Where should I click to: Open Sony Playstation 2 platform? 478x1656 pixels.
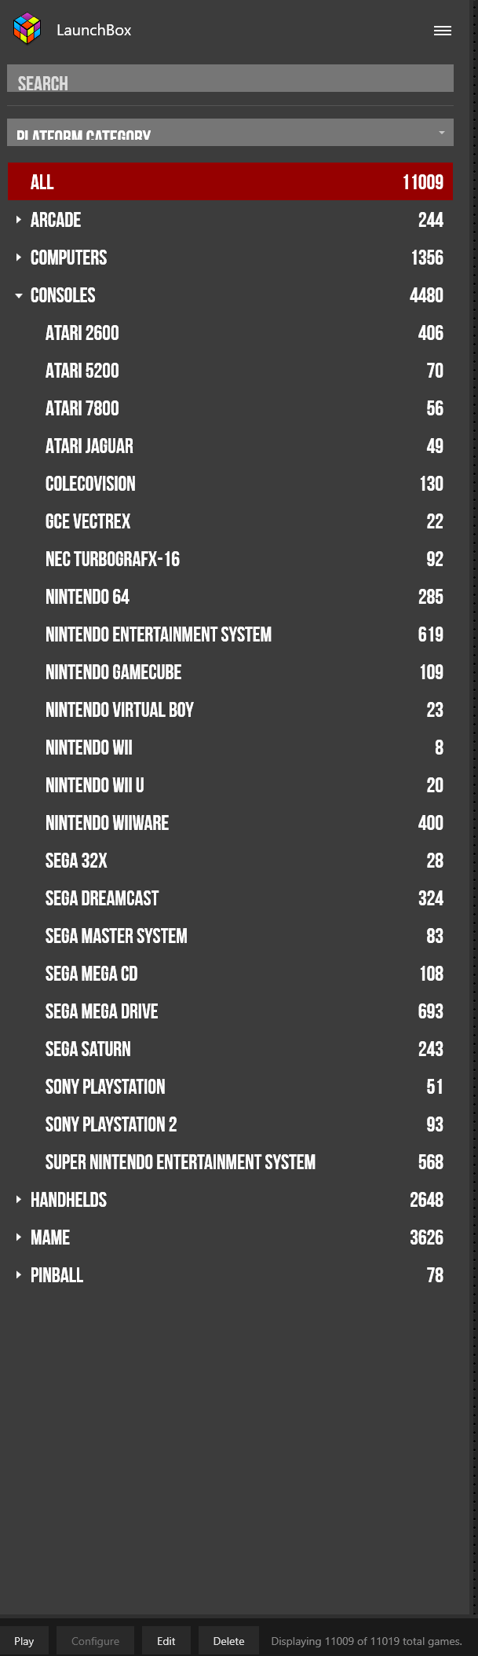point(230,1124)
